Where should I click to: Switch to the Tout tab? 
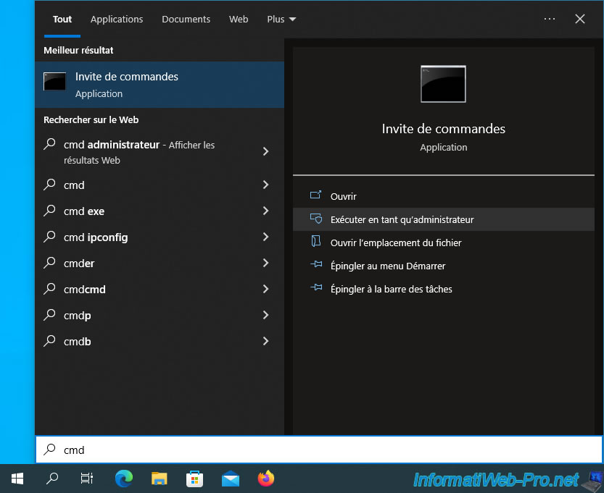coord(62,20)
